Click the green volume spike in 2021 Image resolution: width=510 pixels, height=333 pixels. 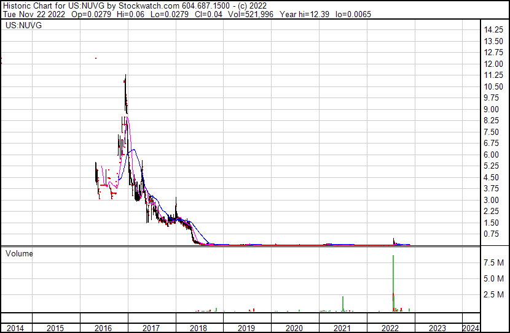coord(343,304)
